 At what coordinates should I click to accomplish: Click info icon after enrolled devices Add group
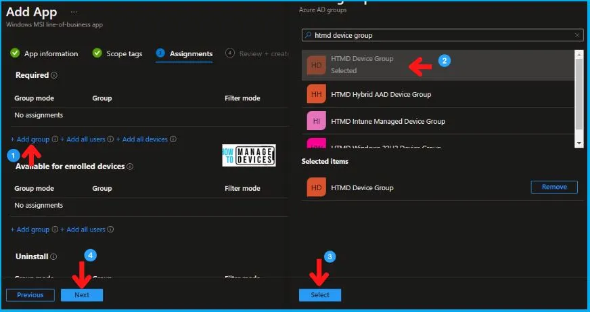click(x=55, y=229)
